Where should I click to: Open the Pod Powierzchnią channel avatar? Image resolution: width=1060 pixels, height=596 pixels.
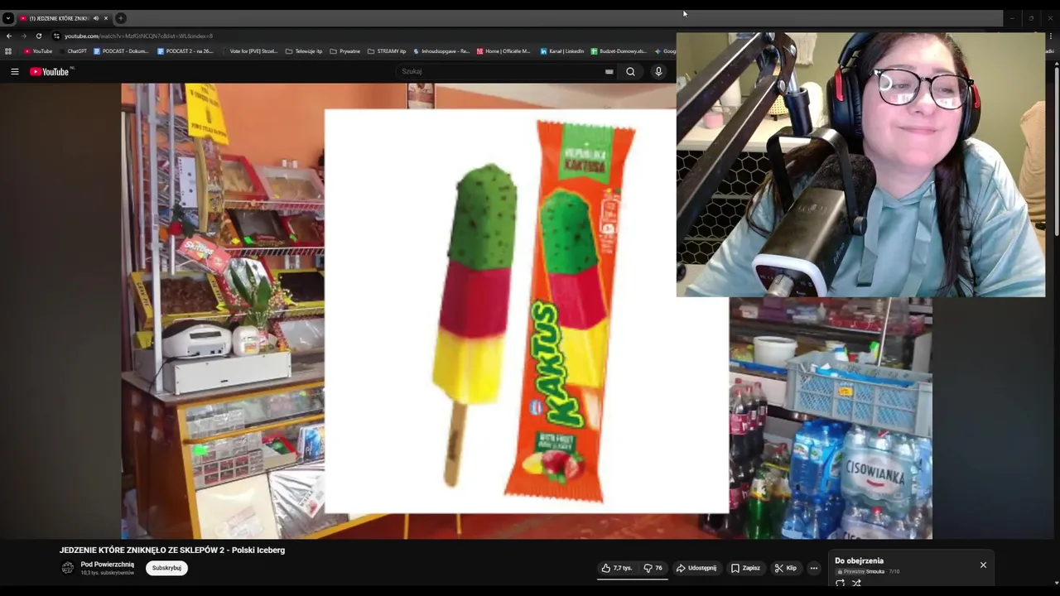68,568
